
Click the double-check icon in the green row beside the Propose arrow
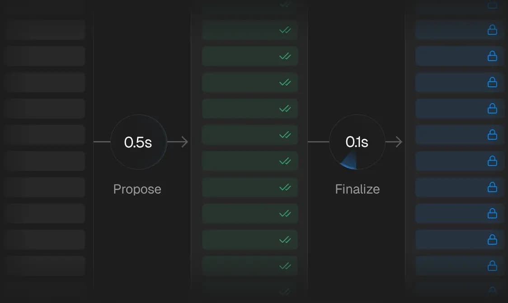pyautogui.click(x=285, y=135)
